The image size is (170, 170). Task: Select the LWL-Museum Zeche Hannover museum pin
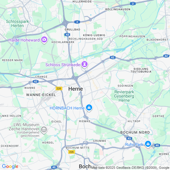pos(44,130)
